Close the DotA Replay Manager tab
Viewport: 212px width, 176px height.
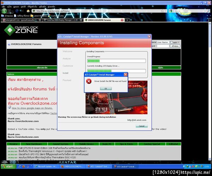tap(81, 20)
